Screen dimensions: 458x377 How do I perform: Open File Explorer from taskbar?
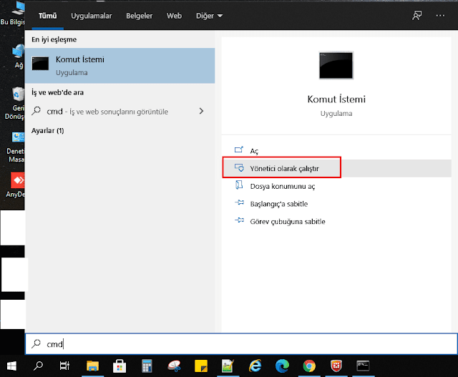(x=92, y=366)
